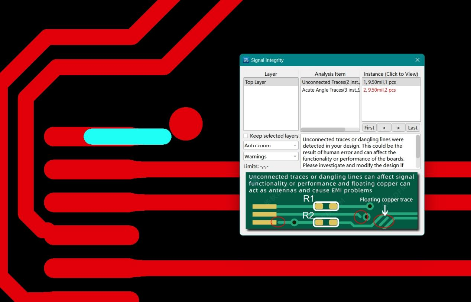Go to next instance with the > button

click(398, 128)
